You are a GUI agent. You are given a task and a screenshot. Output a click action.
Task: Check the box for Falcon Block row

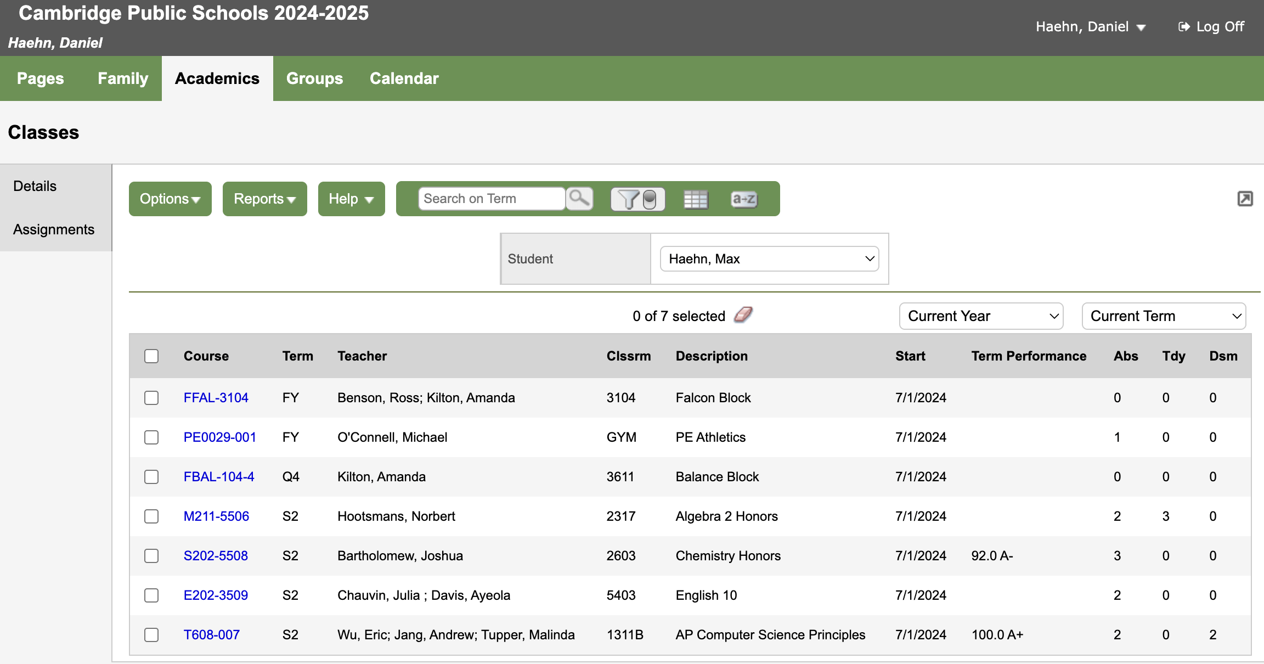tap(151, 398)
